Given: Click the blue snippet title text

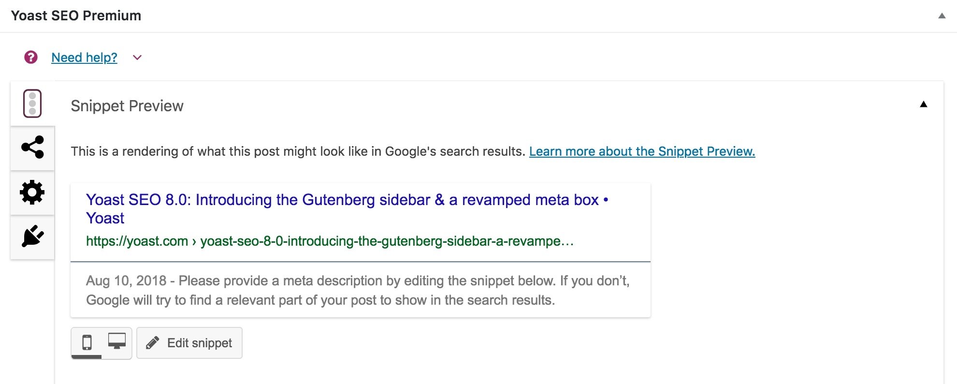Looking at the screenshot, I should [x=342, y=200].
